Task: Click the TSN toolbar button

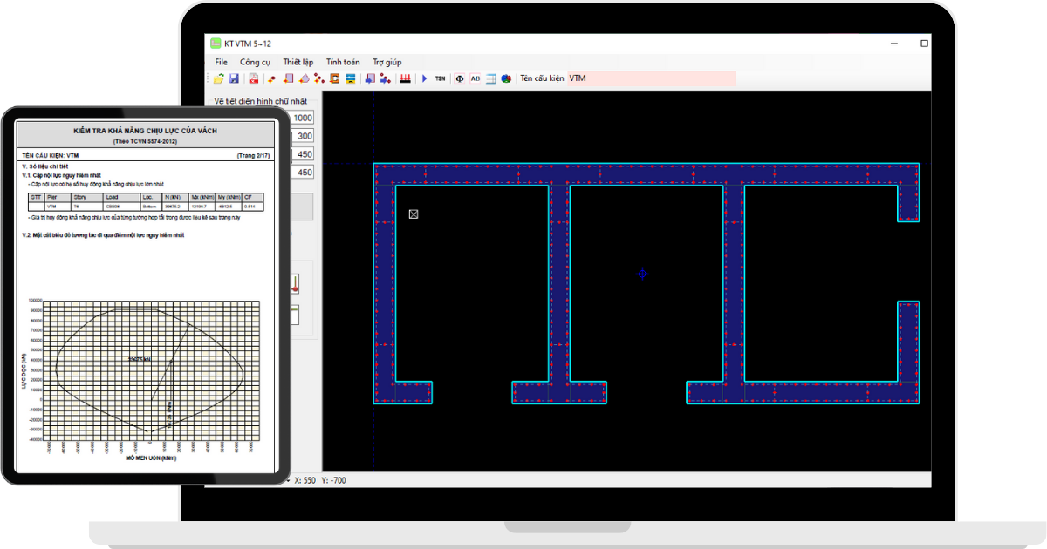Action: click(x=440, y=78)
